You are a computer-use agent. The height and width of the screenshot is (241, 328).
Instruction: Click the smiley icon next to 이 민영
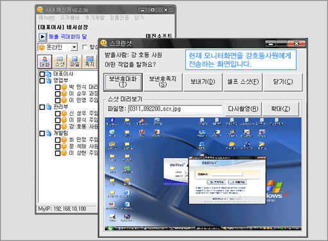(64, 100)
